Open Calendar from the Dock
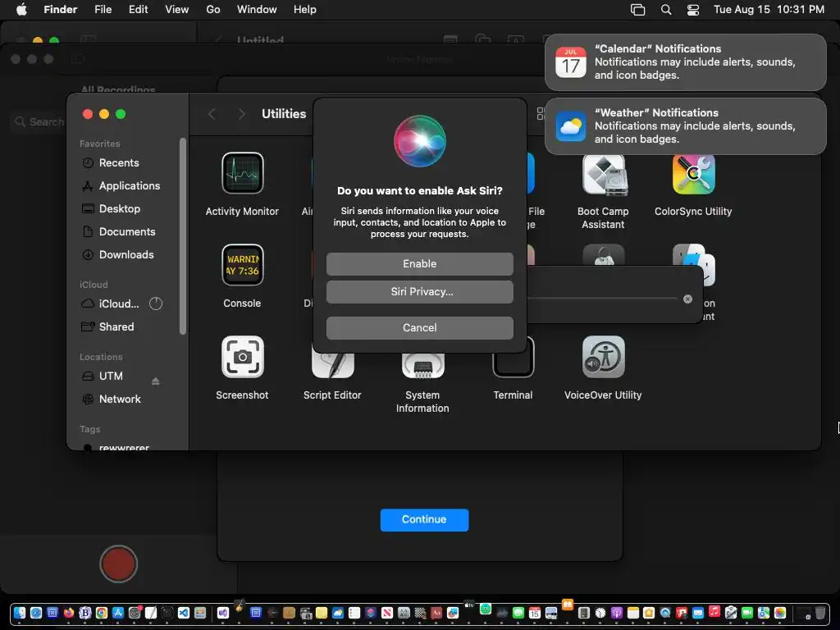 click(535, 613)
